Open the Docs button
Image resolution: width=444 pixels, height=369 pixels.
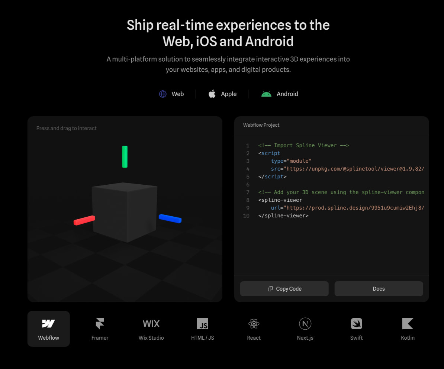tap(379, 289)
